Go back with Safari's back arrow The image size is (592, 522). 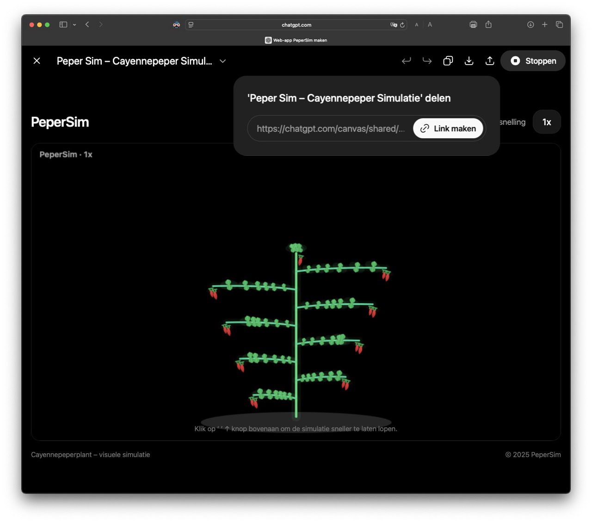coord(87,24)
